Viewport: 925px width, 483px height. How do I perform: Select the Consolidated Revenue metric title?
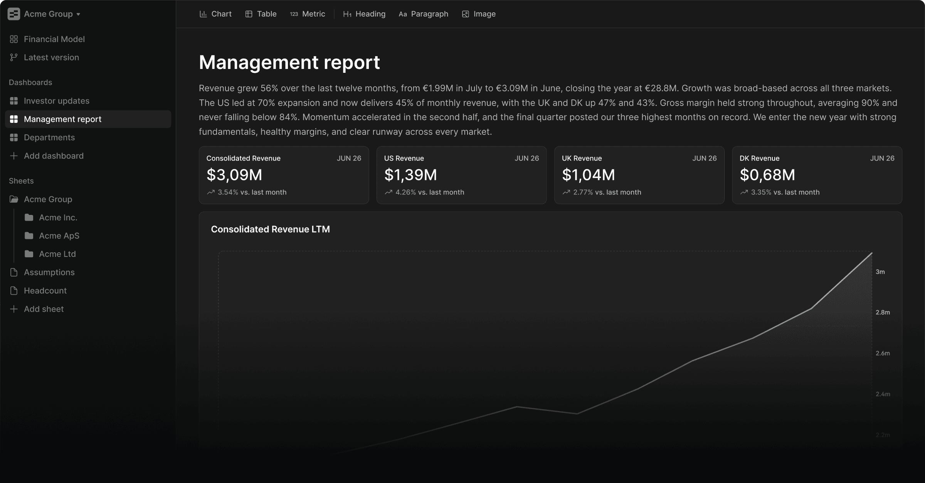point(243,158)
